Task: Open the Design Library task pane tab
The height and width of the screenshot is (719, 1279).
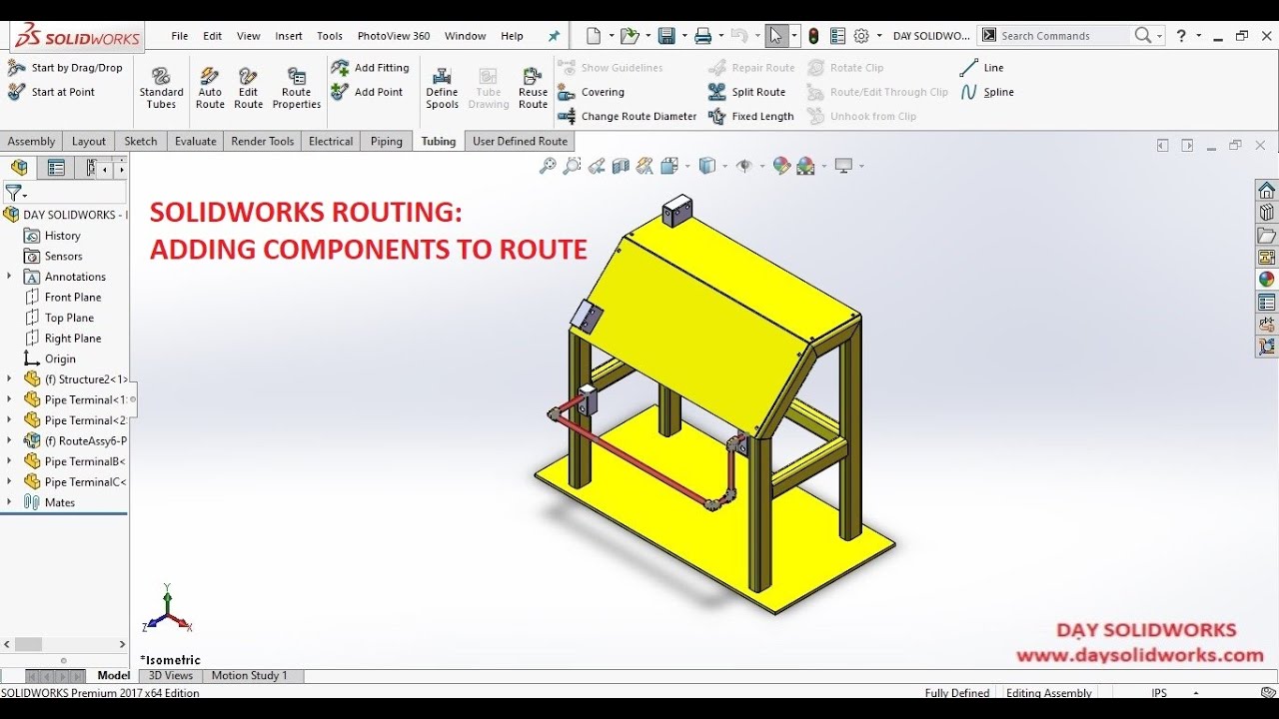Action: point(1267,213)
